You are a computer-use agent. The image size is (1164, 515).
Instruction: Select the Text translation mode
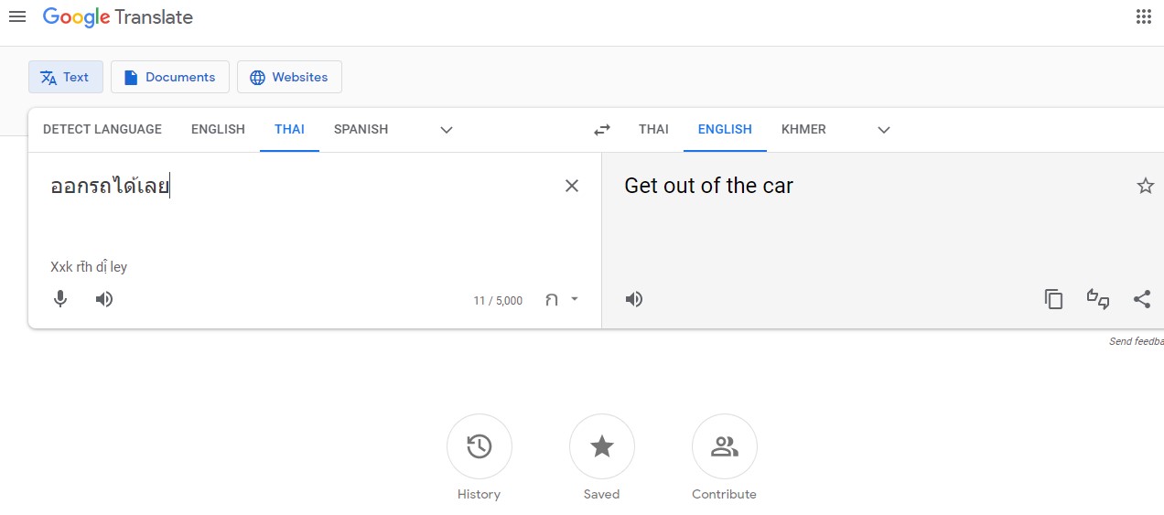tap(66, 77)
